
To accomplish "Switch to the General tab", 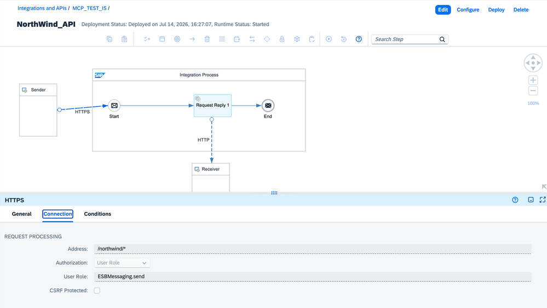I will click(22, 214).
